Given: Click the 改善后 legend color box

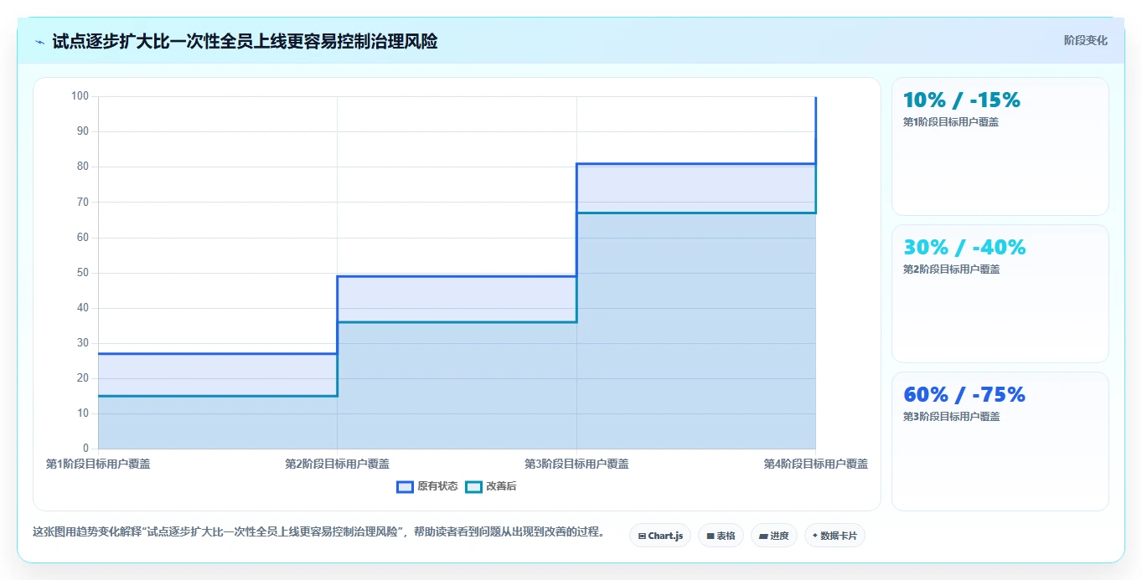Looking at the screenshot, I should [x=473, y=486].
